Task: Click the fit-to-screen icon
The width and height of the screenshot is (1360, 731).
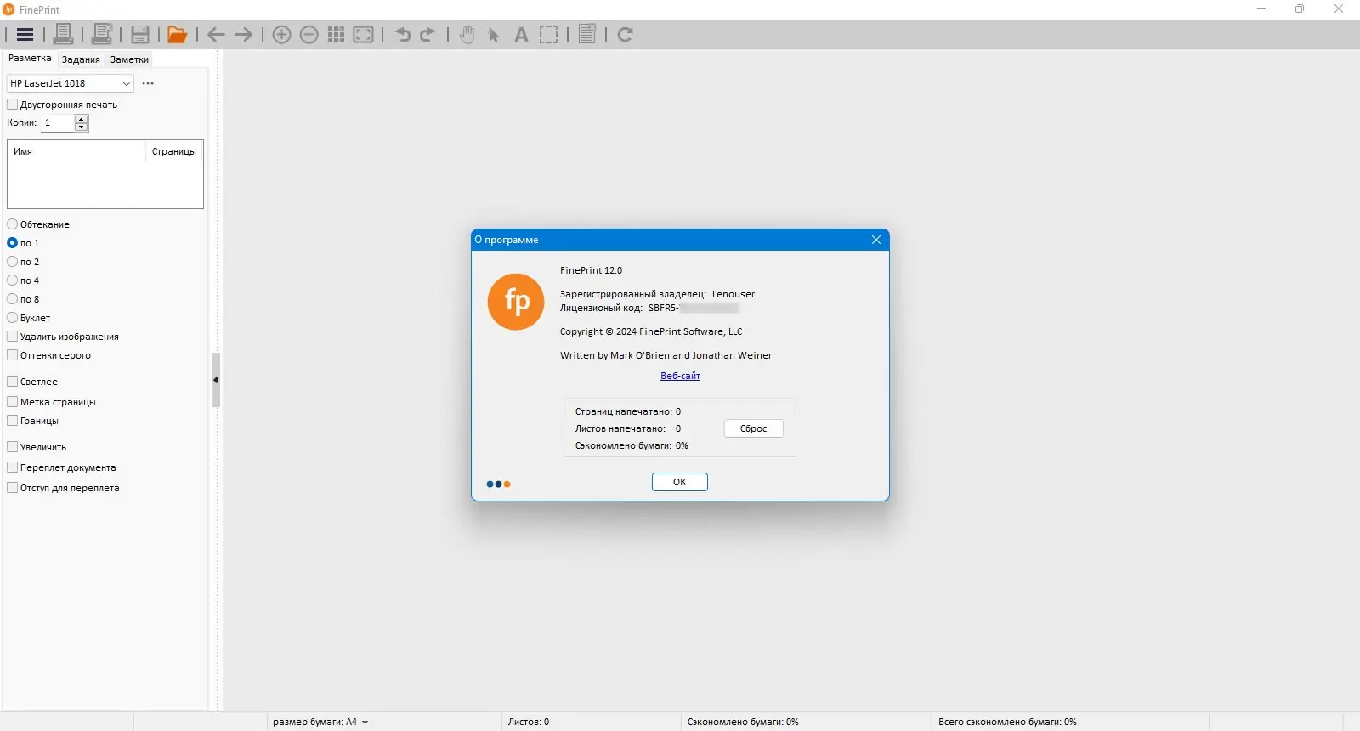Action: pos(364,35)
